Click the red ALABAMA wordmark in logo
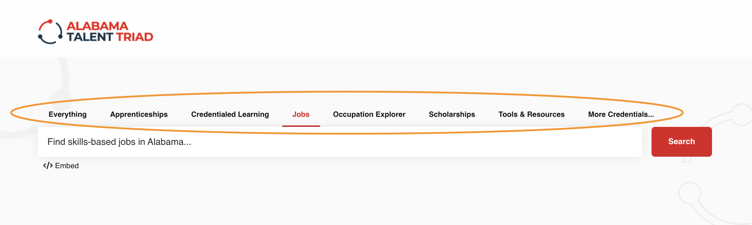Screen dimensions: 752x225 pos(97,26)
